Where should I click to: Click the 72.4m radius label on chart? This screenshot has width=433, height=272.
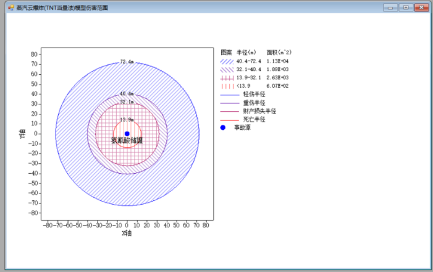(x=127, y=62)
